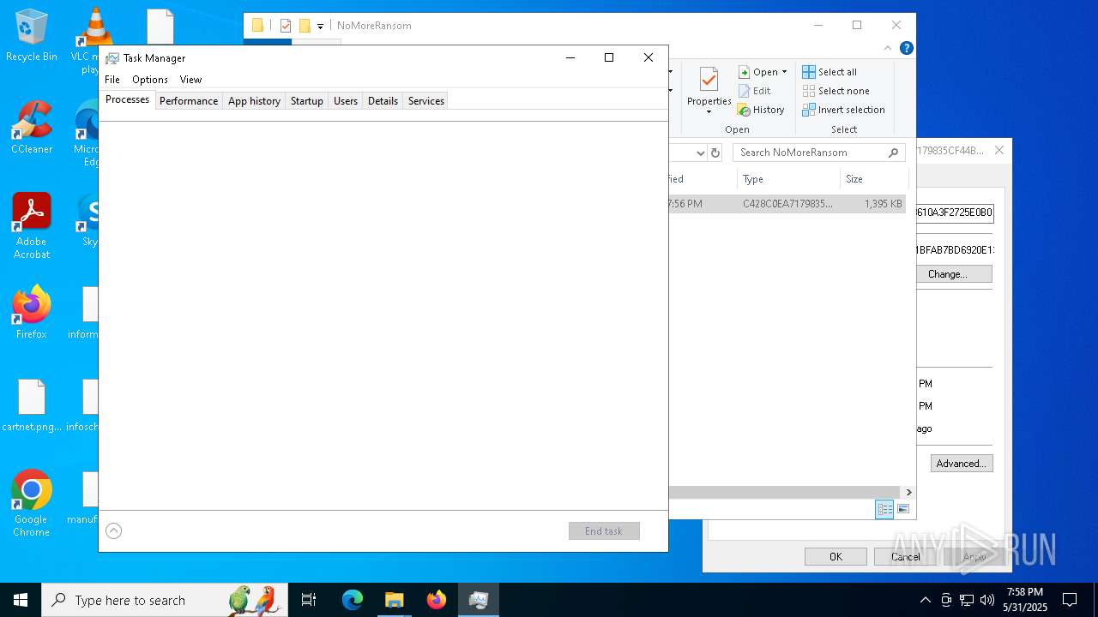Expand the Open button dropdown arrow

(784, 72)
